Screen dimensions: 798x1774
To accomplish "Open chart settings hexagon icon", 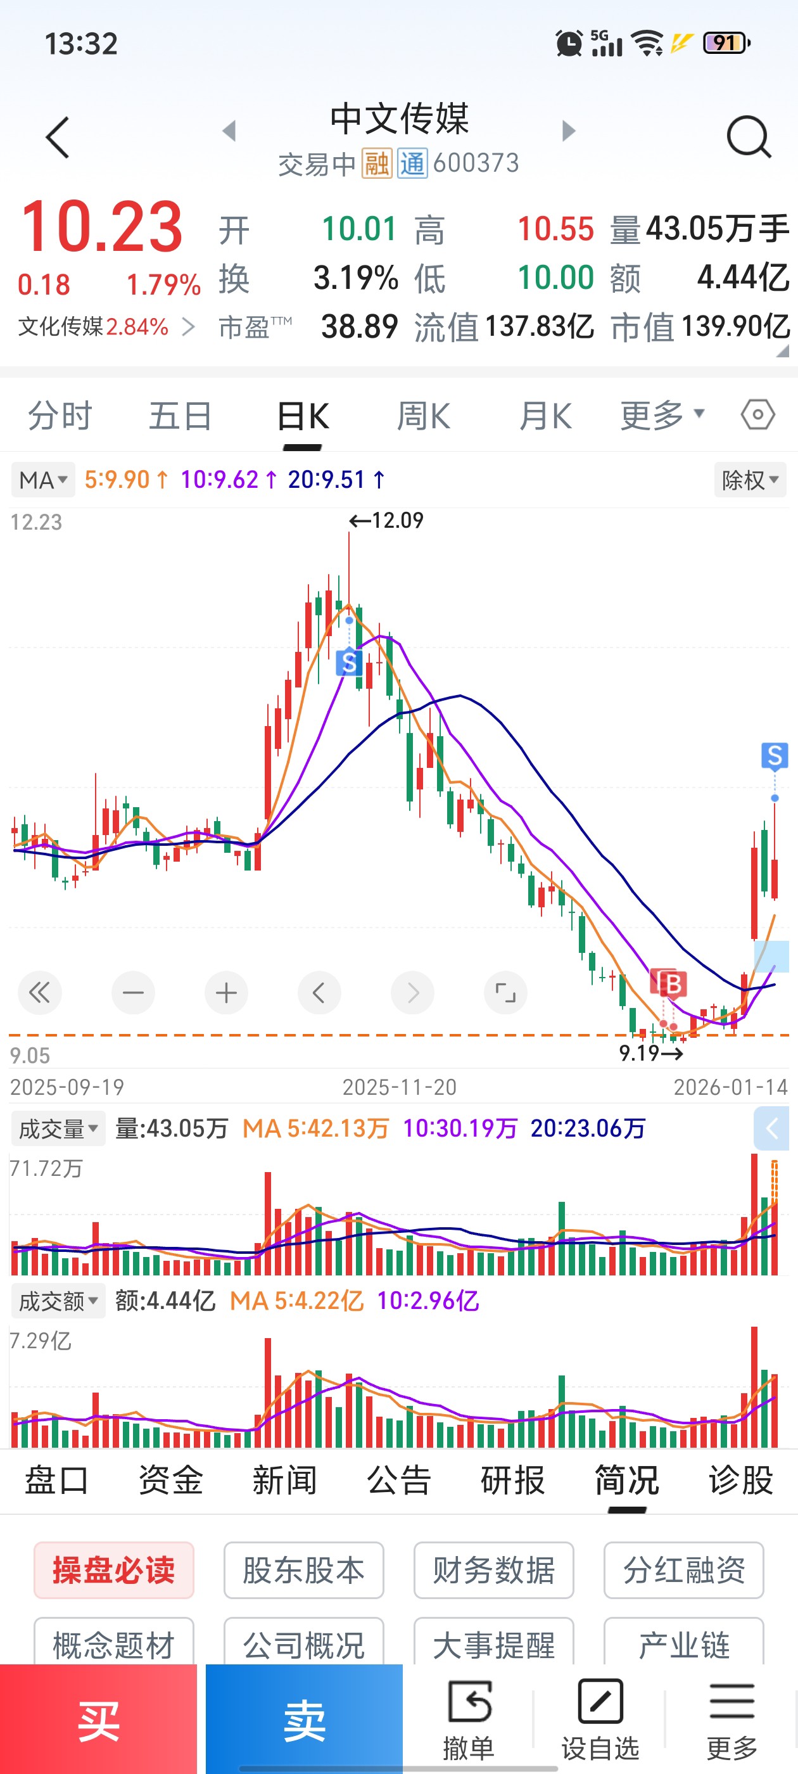I will pos(757,414).
